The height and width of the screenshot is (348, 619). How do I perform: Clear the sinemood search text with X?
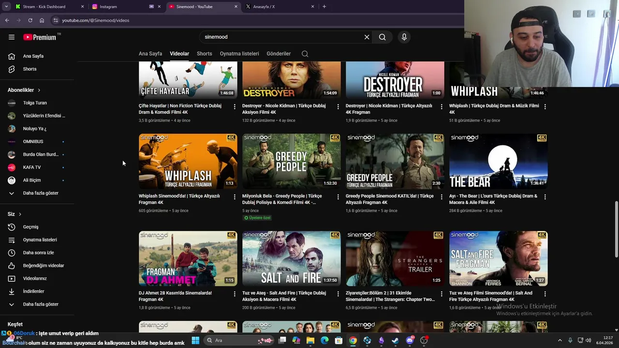pos(367,37)
